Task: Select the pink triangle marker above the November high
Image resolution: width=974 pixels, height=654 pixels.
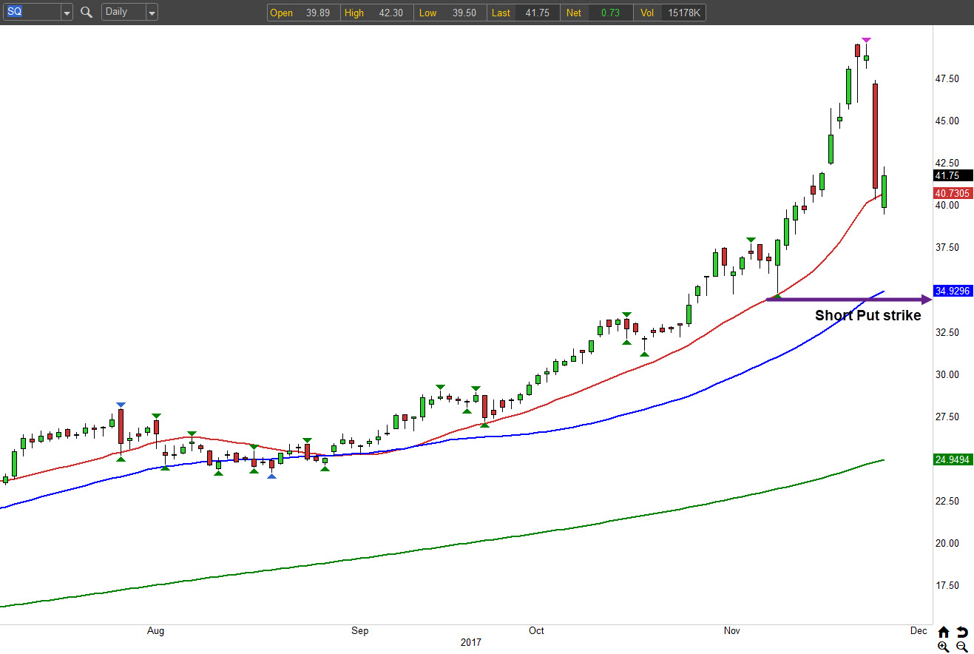Action: click(x=867, y=40)
